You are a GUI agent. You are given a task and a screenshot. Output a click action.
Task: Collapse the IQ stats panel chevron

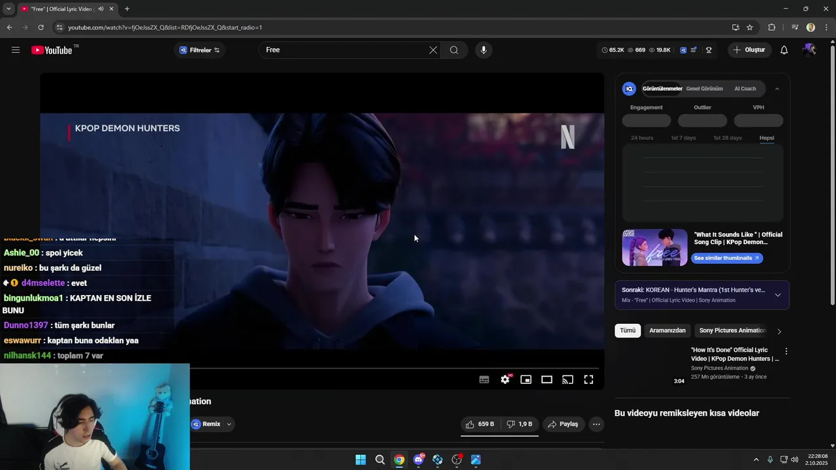(x=777, y=89)
